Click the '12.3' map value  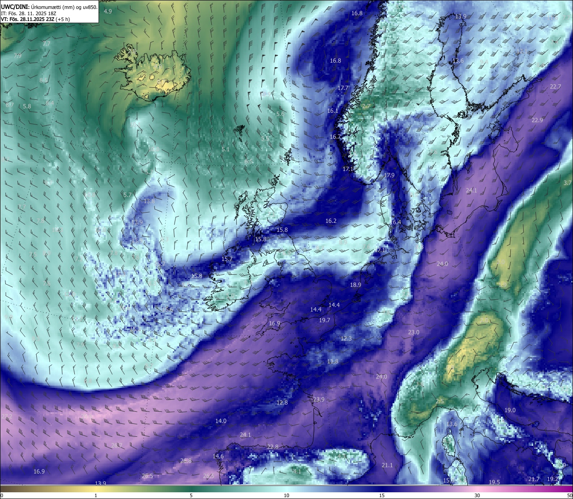pyautogui.click(x=346, y=339)
